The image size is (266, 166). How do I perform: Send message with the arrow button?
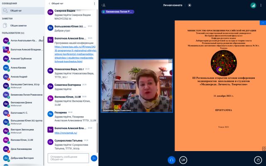[x=94, y=158]
